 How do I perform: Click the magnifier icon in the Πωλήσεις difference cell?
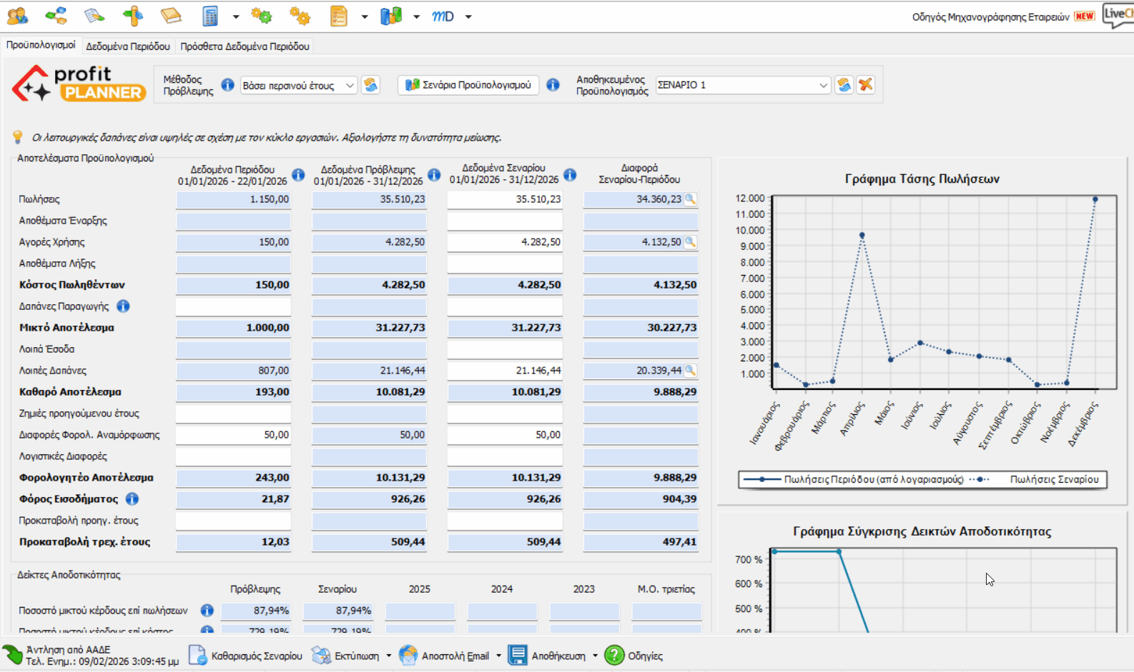point(690,199)
